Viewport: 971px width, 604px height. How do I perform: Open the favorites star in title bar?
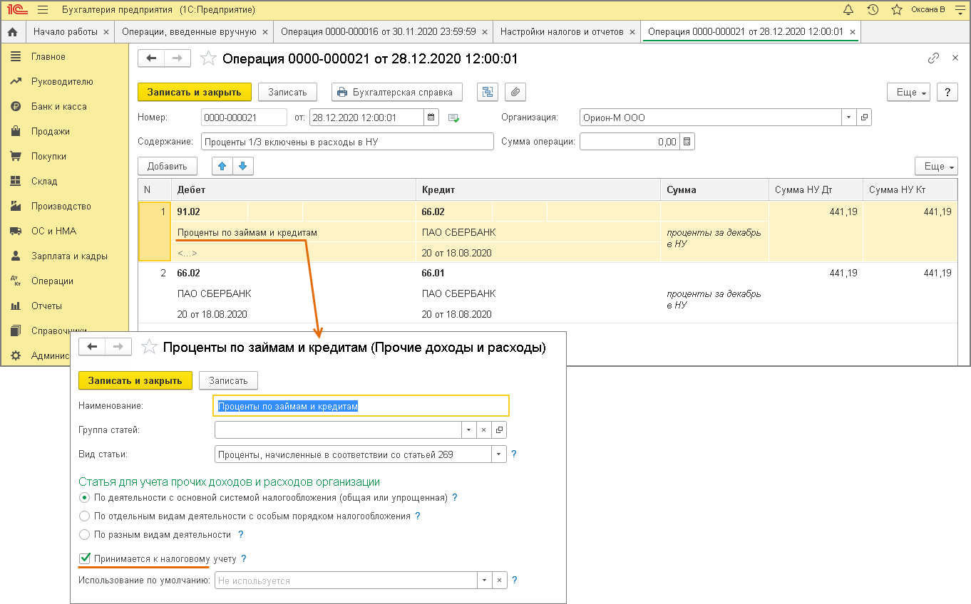[x=897, y=10]
